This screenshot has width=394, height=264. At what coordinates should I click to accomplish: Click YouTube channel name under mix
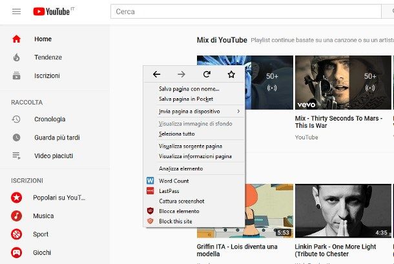point(306,137)
